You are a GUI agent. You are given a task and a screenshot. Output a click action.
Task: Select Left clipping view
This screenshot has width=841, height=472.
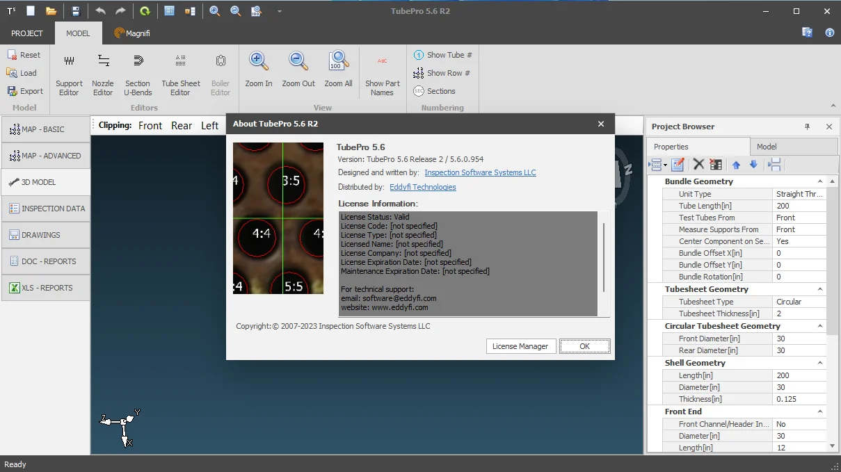210,126
